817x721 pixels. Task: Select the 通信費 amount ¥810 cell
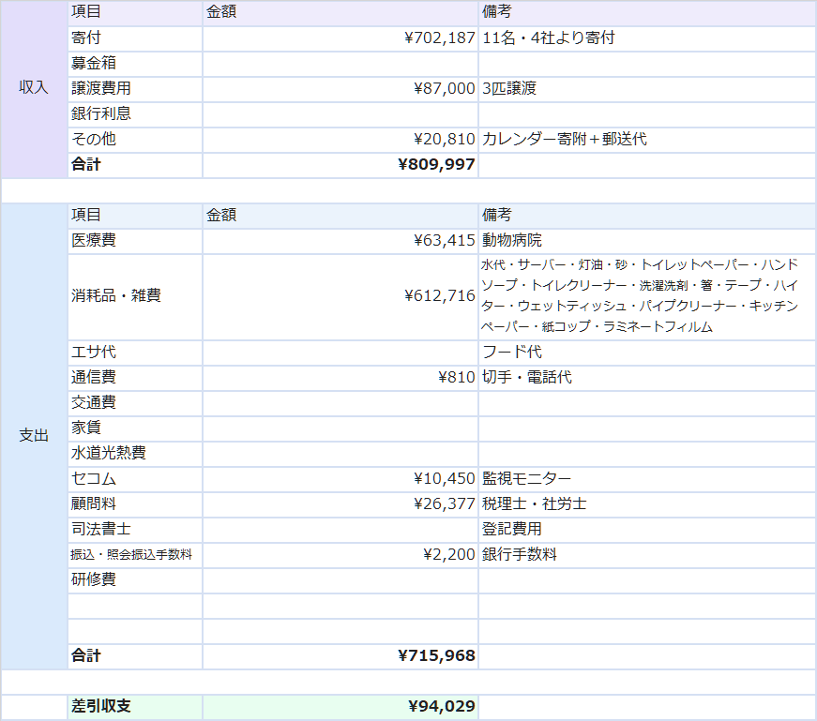[340, 378]
